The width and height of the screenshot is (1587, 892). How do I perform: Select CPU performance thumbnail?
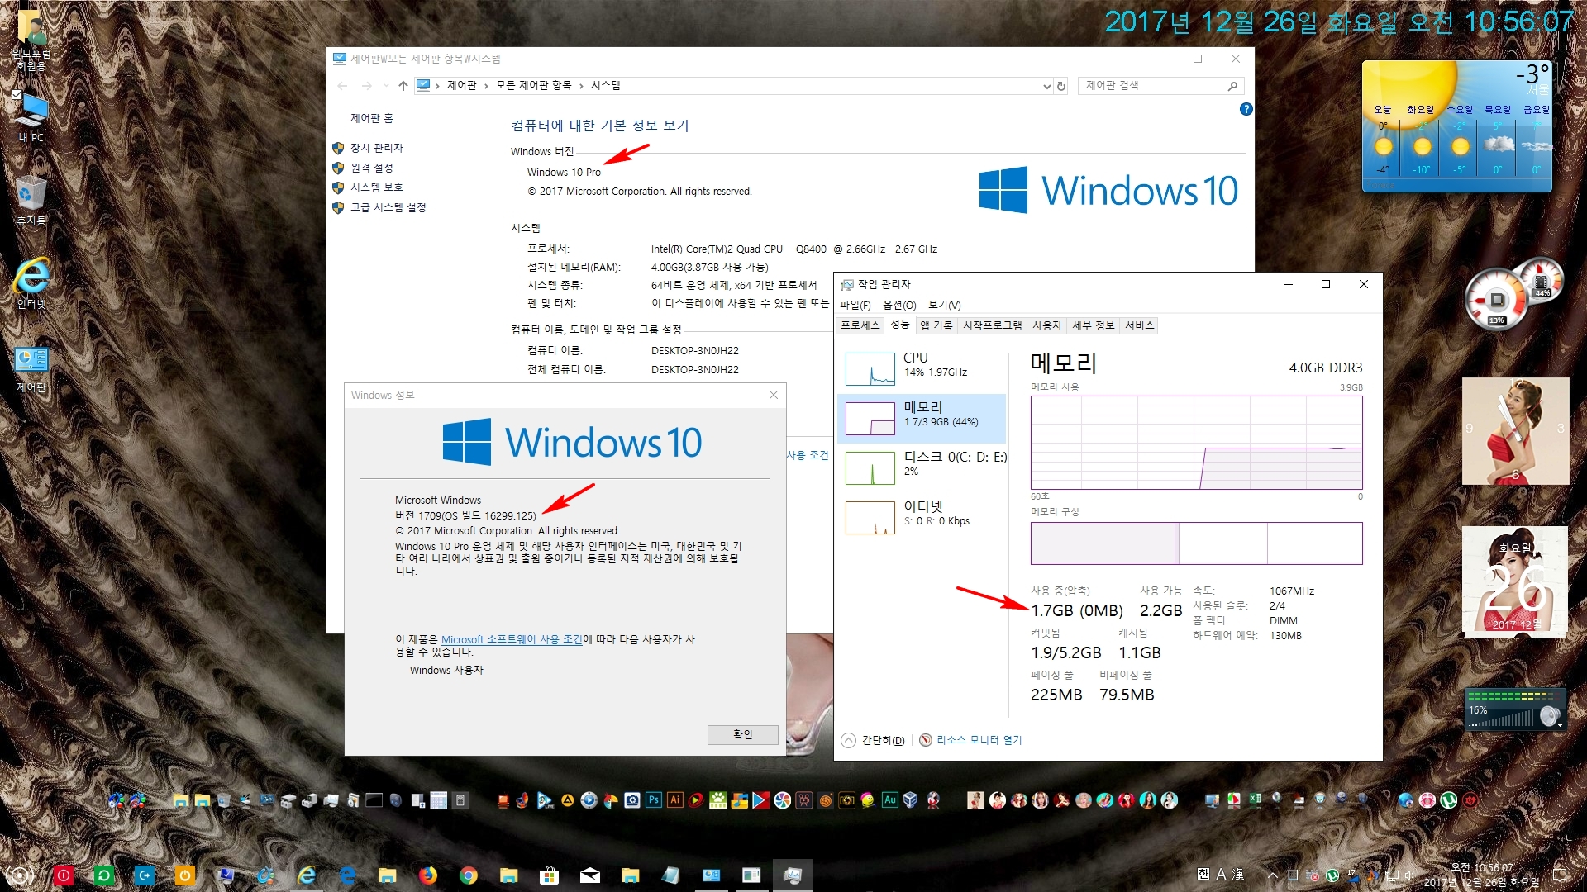coord(870,368)
